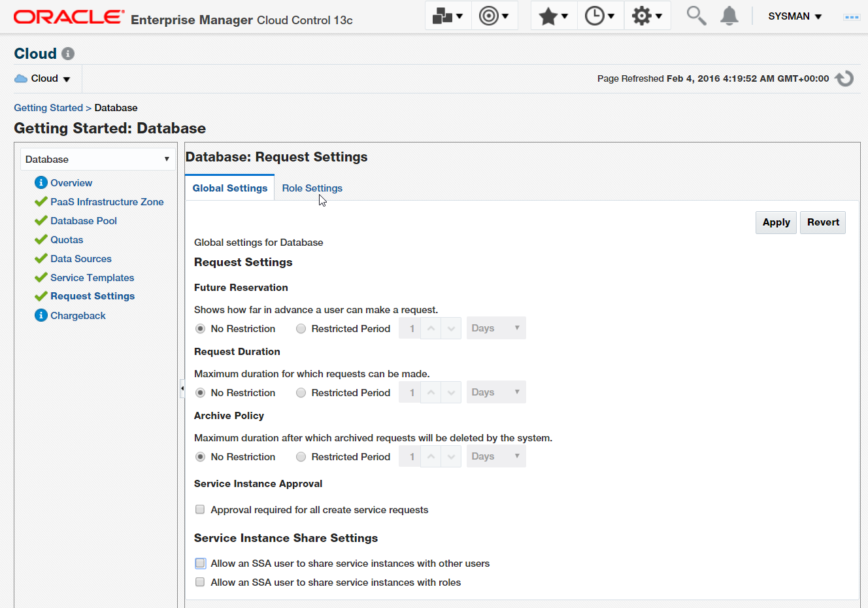Image resolution: width=868 pixels, height=608 pixels.
Task: Open the Setup gear menu
Action: [647, 16]
